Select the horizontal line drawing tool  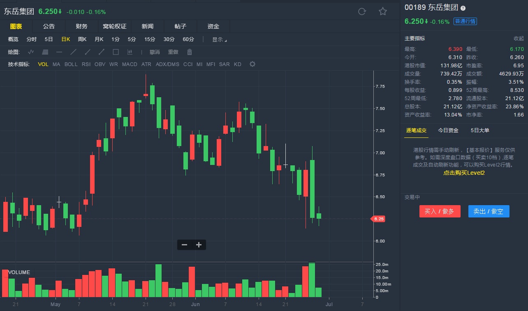pos(59,52)
